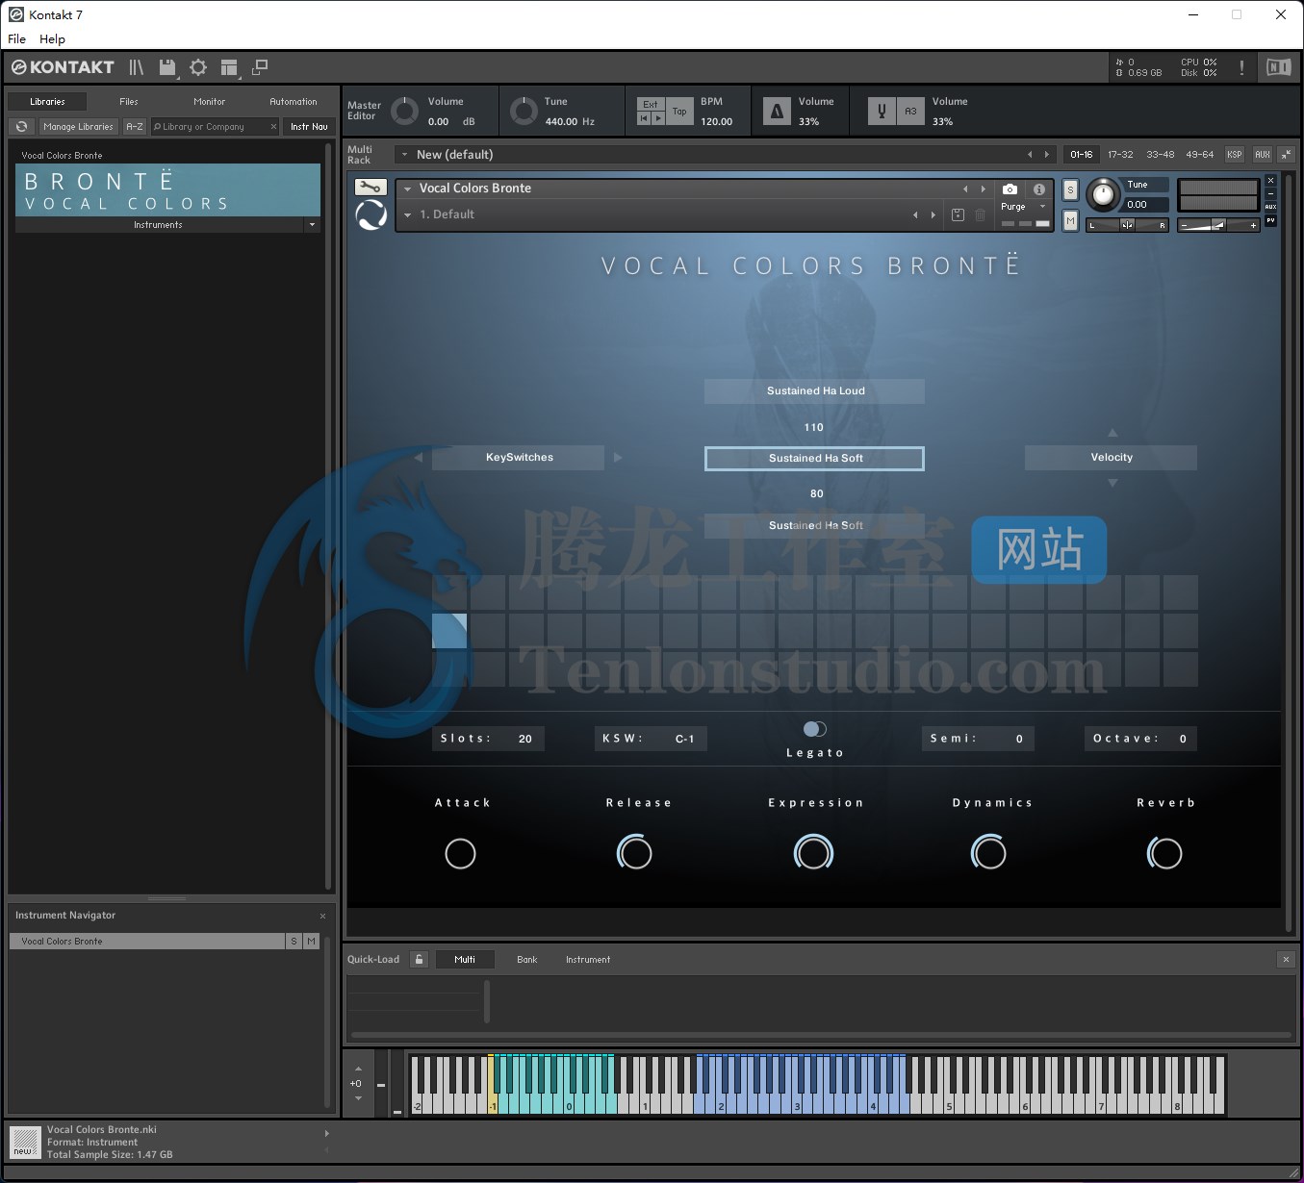
Task: Minimize the instrument header with minus button
Action: (1270, 193)
